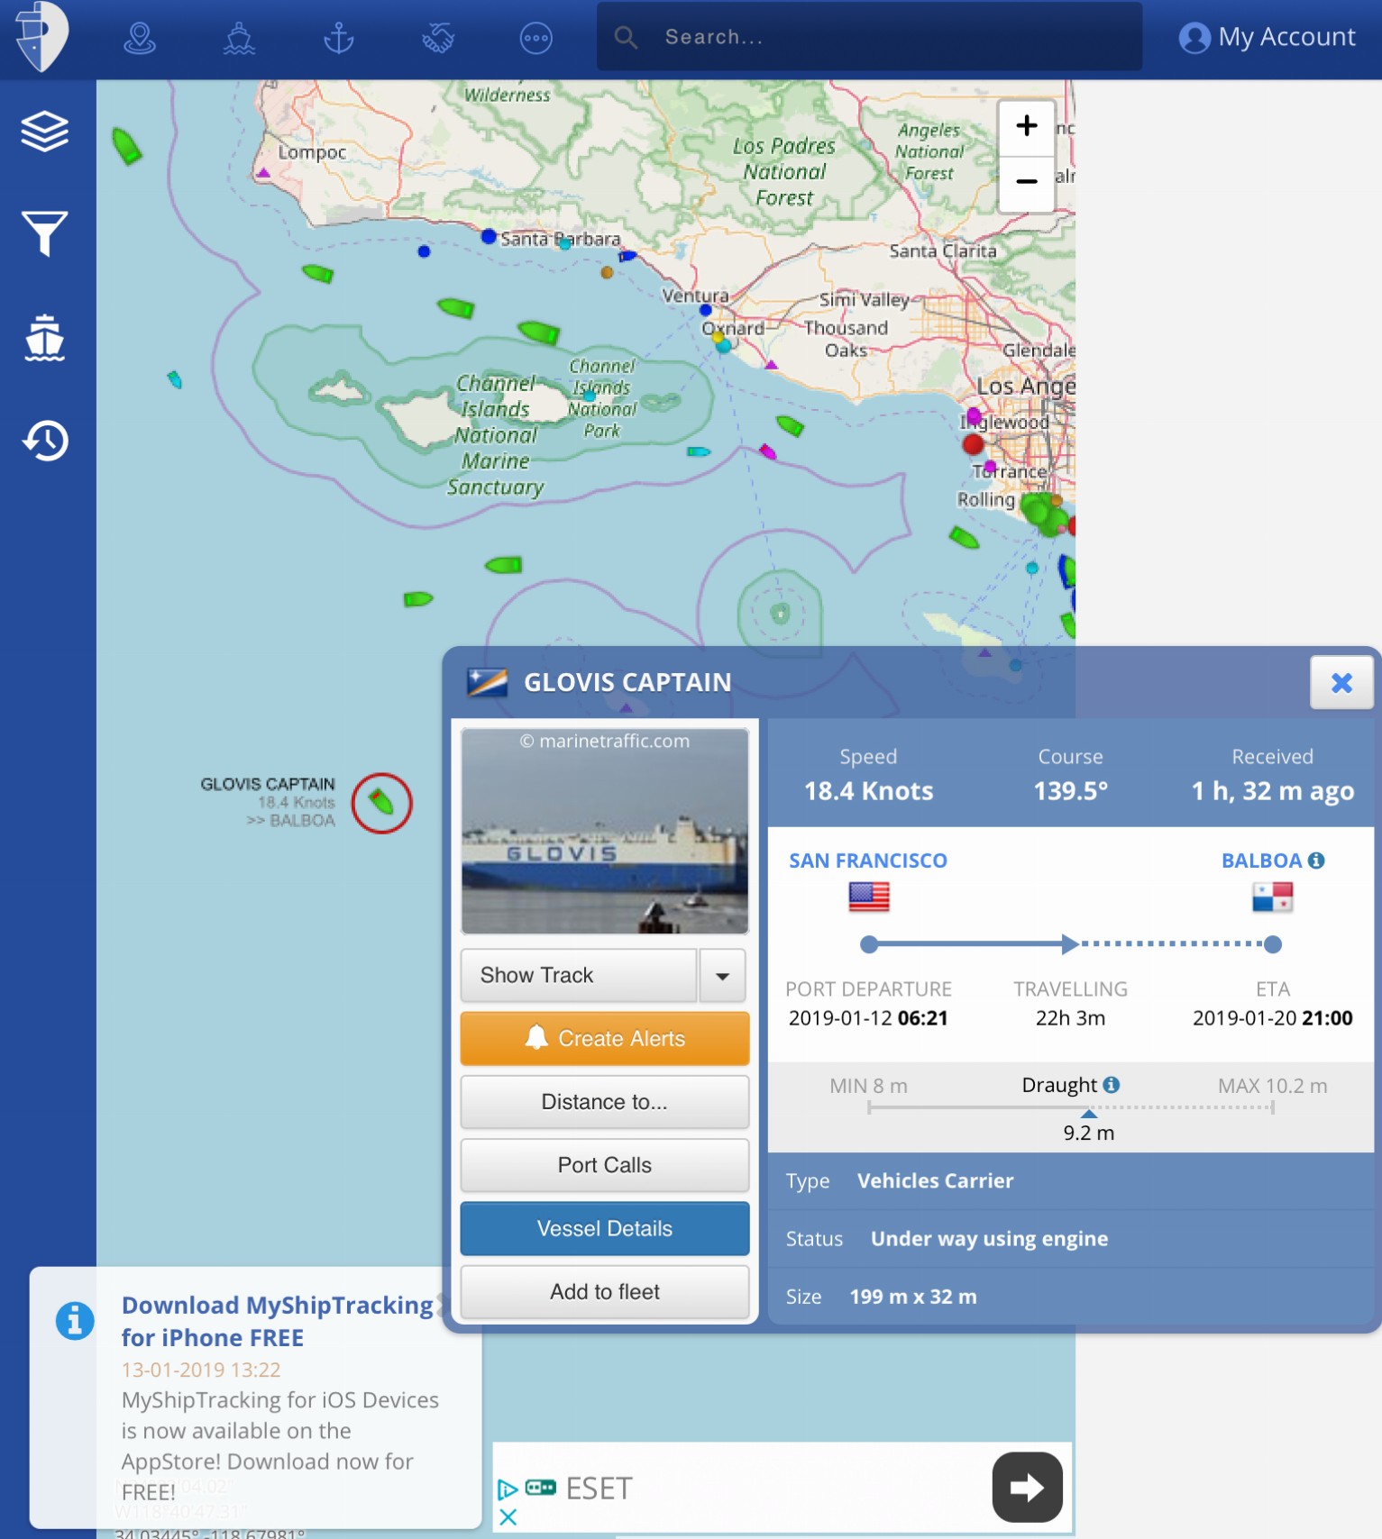Click the draught level indicator slider
The width and height of the screenshot is (1382, 1539).
[x=1089, y=1114]
